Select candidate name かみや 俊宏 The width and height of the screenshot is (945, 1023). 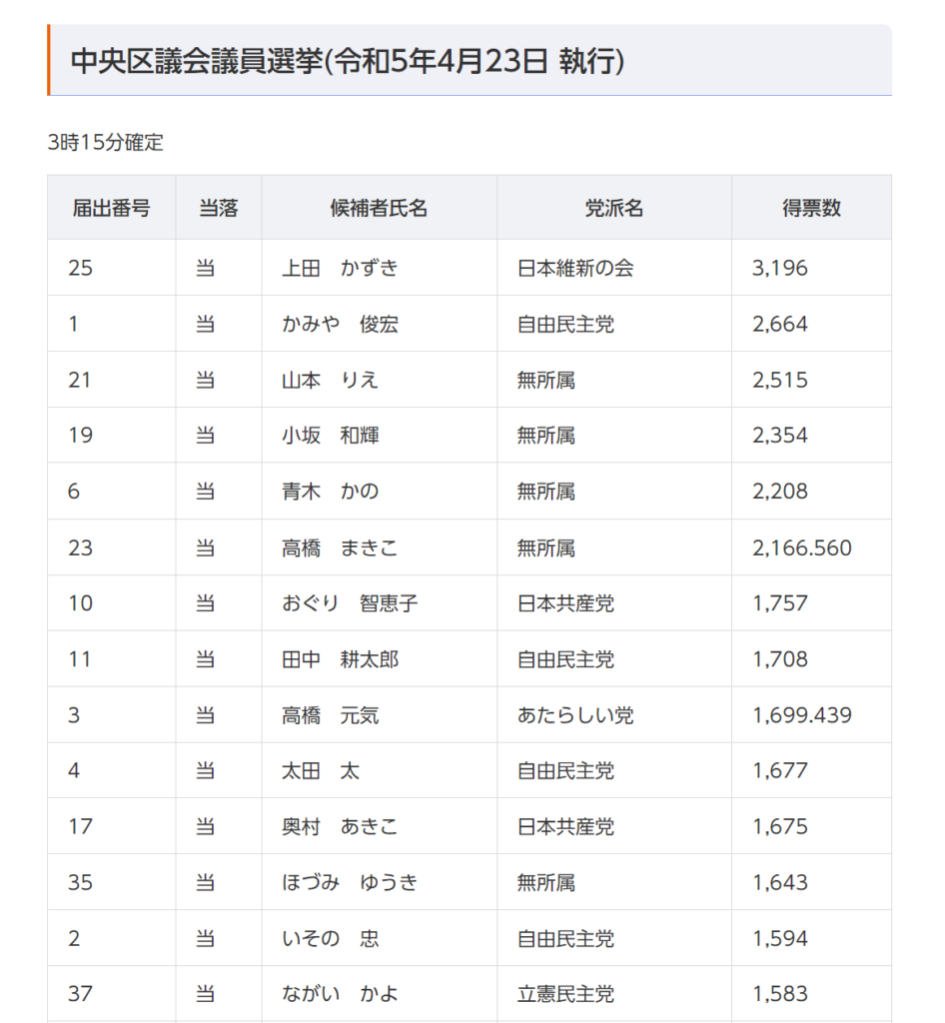coord(340,325)
